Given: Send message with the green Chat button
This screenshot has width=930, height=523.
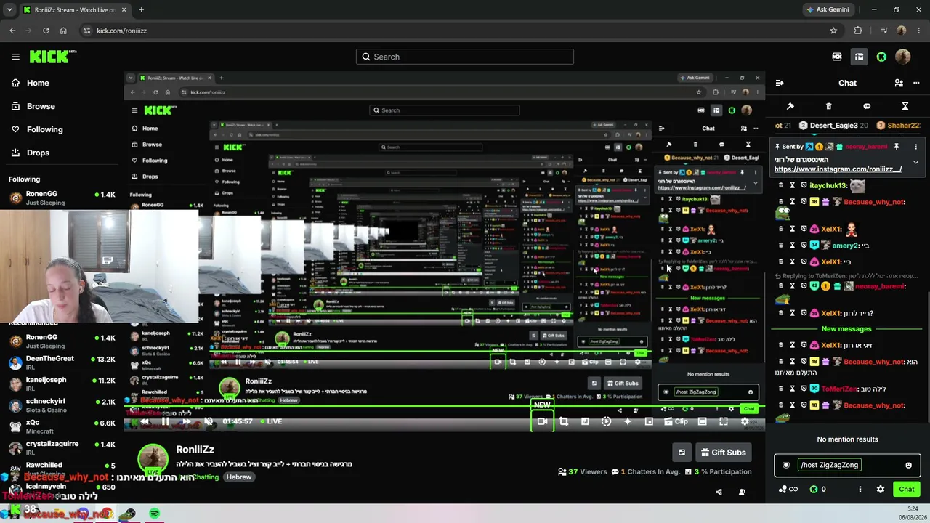Looking at the screenshot, I should click(x=906, y=489).
